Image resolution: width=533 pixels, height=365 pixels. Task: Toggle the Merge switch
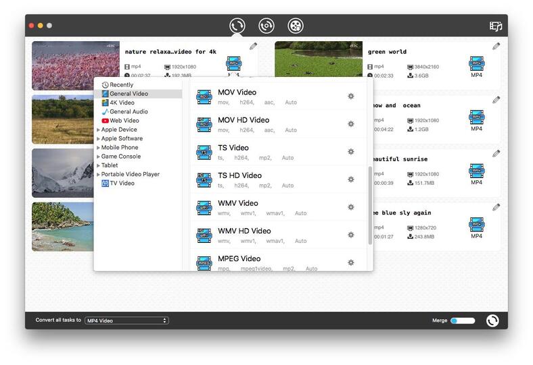(x=463, y=320)
